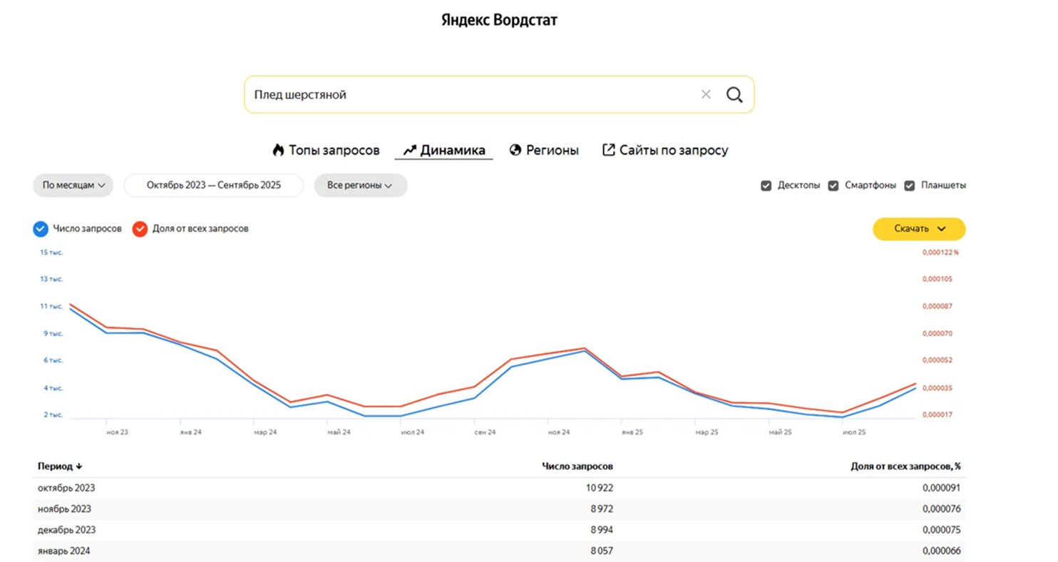Click the chart axis label ноя 23
Image resolution: width=1058 pixels, height=562 pixels.
118,432
